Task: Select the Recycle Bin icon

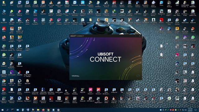Action: click(x=4, y=21)
